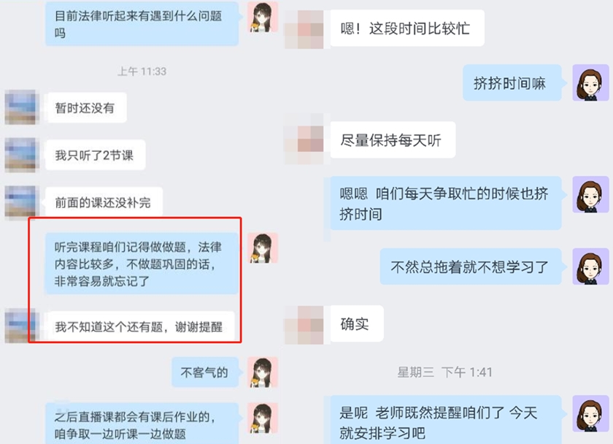Tap blurred avatar next to '暂时还没有'
The height and width of the screenshot is (444, 613).
[22, 107]
